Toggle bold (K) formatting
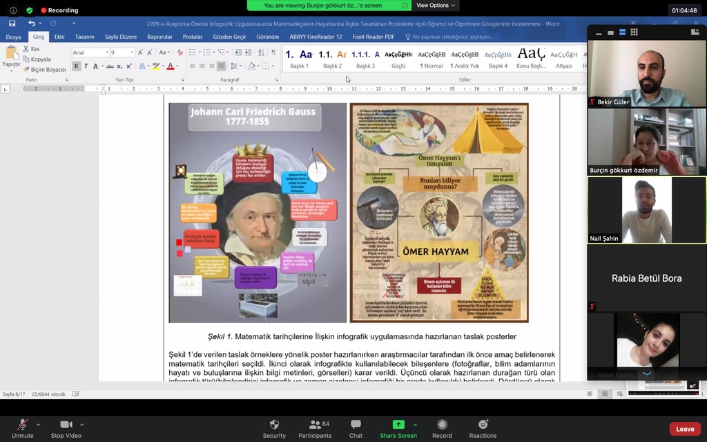This screenshot has width=707, height=442. (x=77, y=66)
